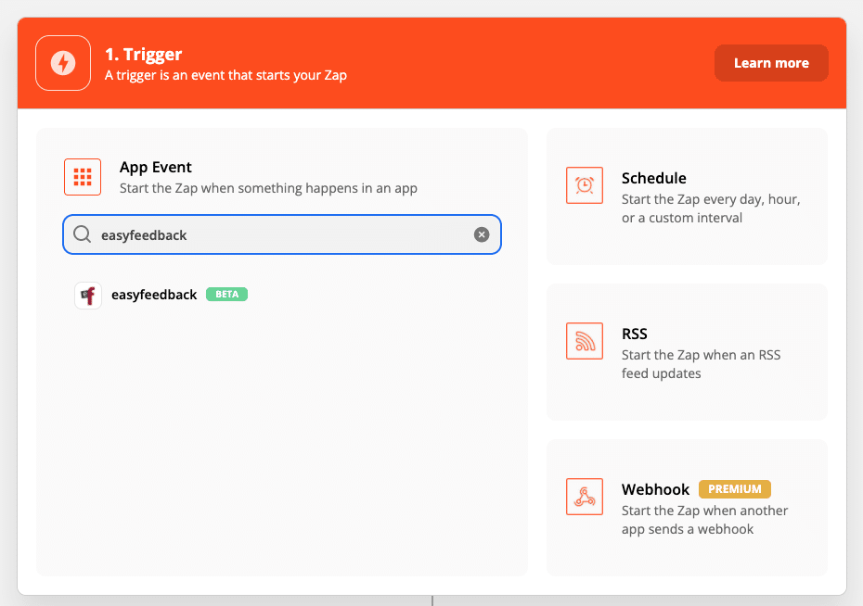The width and height of the screenshot is (863, 606).
Task: Click "Start the Zap when an RSS feed updates" text
Action: 701,364
